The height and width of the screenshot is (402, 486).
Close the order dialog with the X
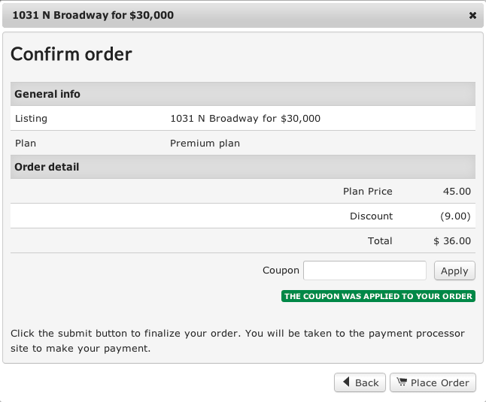[472, 15]
